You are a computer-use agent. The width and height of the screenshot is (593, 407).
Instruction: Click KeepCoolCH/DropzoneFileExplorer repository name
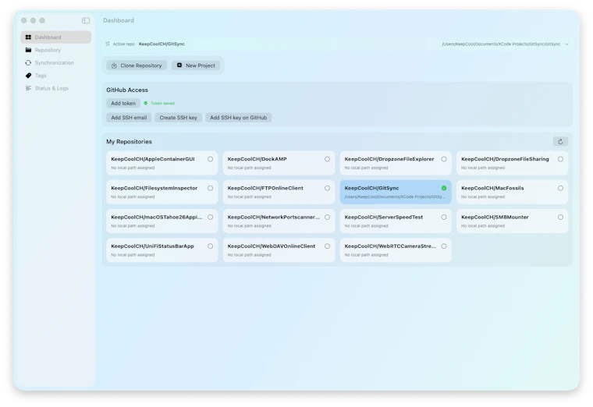click(389, 159)
